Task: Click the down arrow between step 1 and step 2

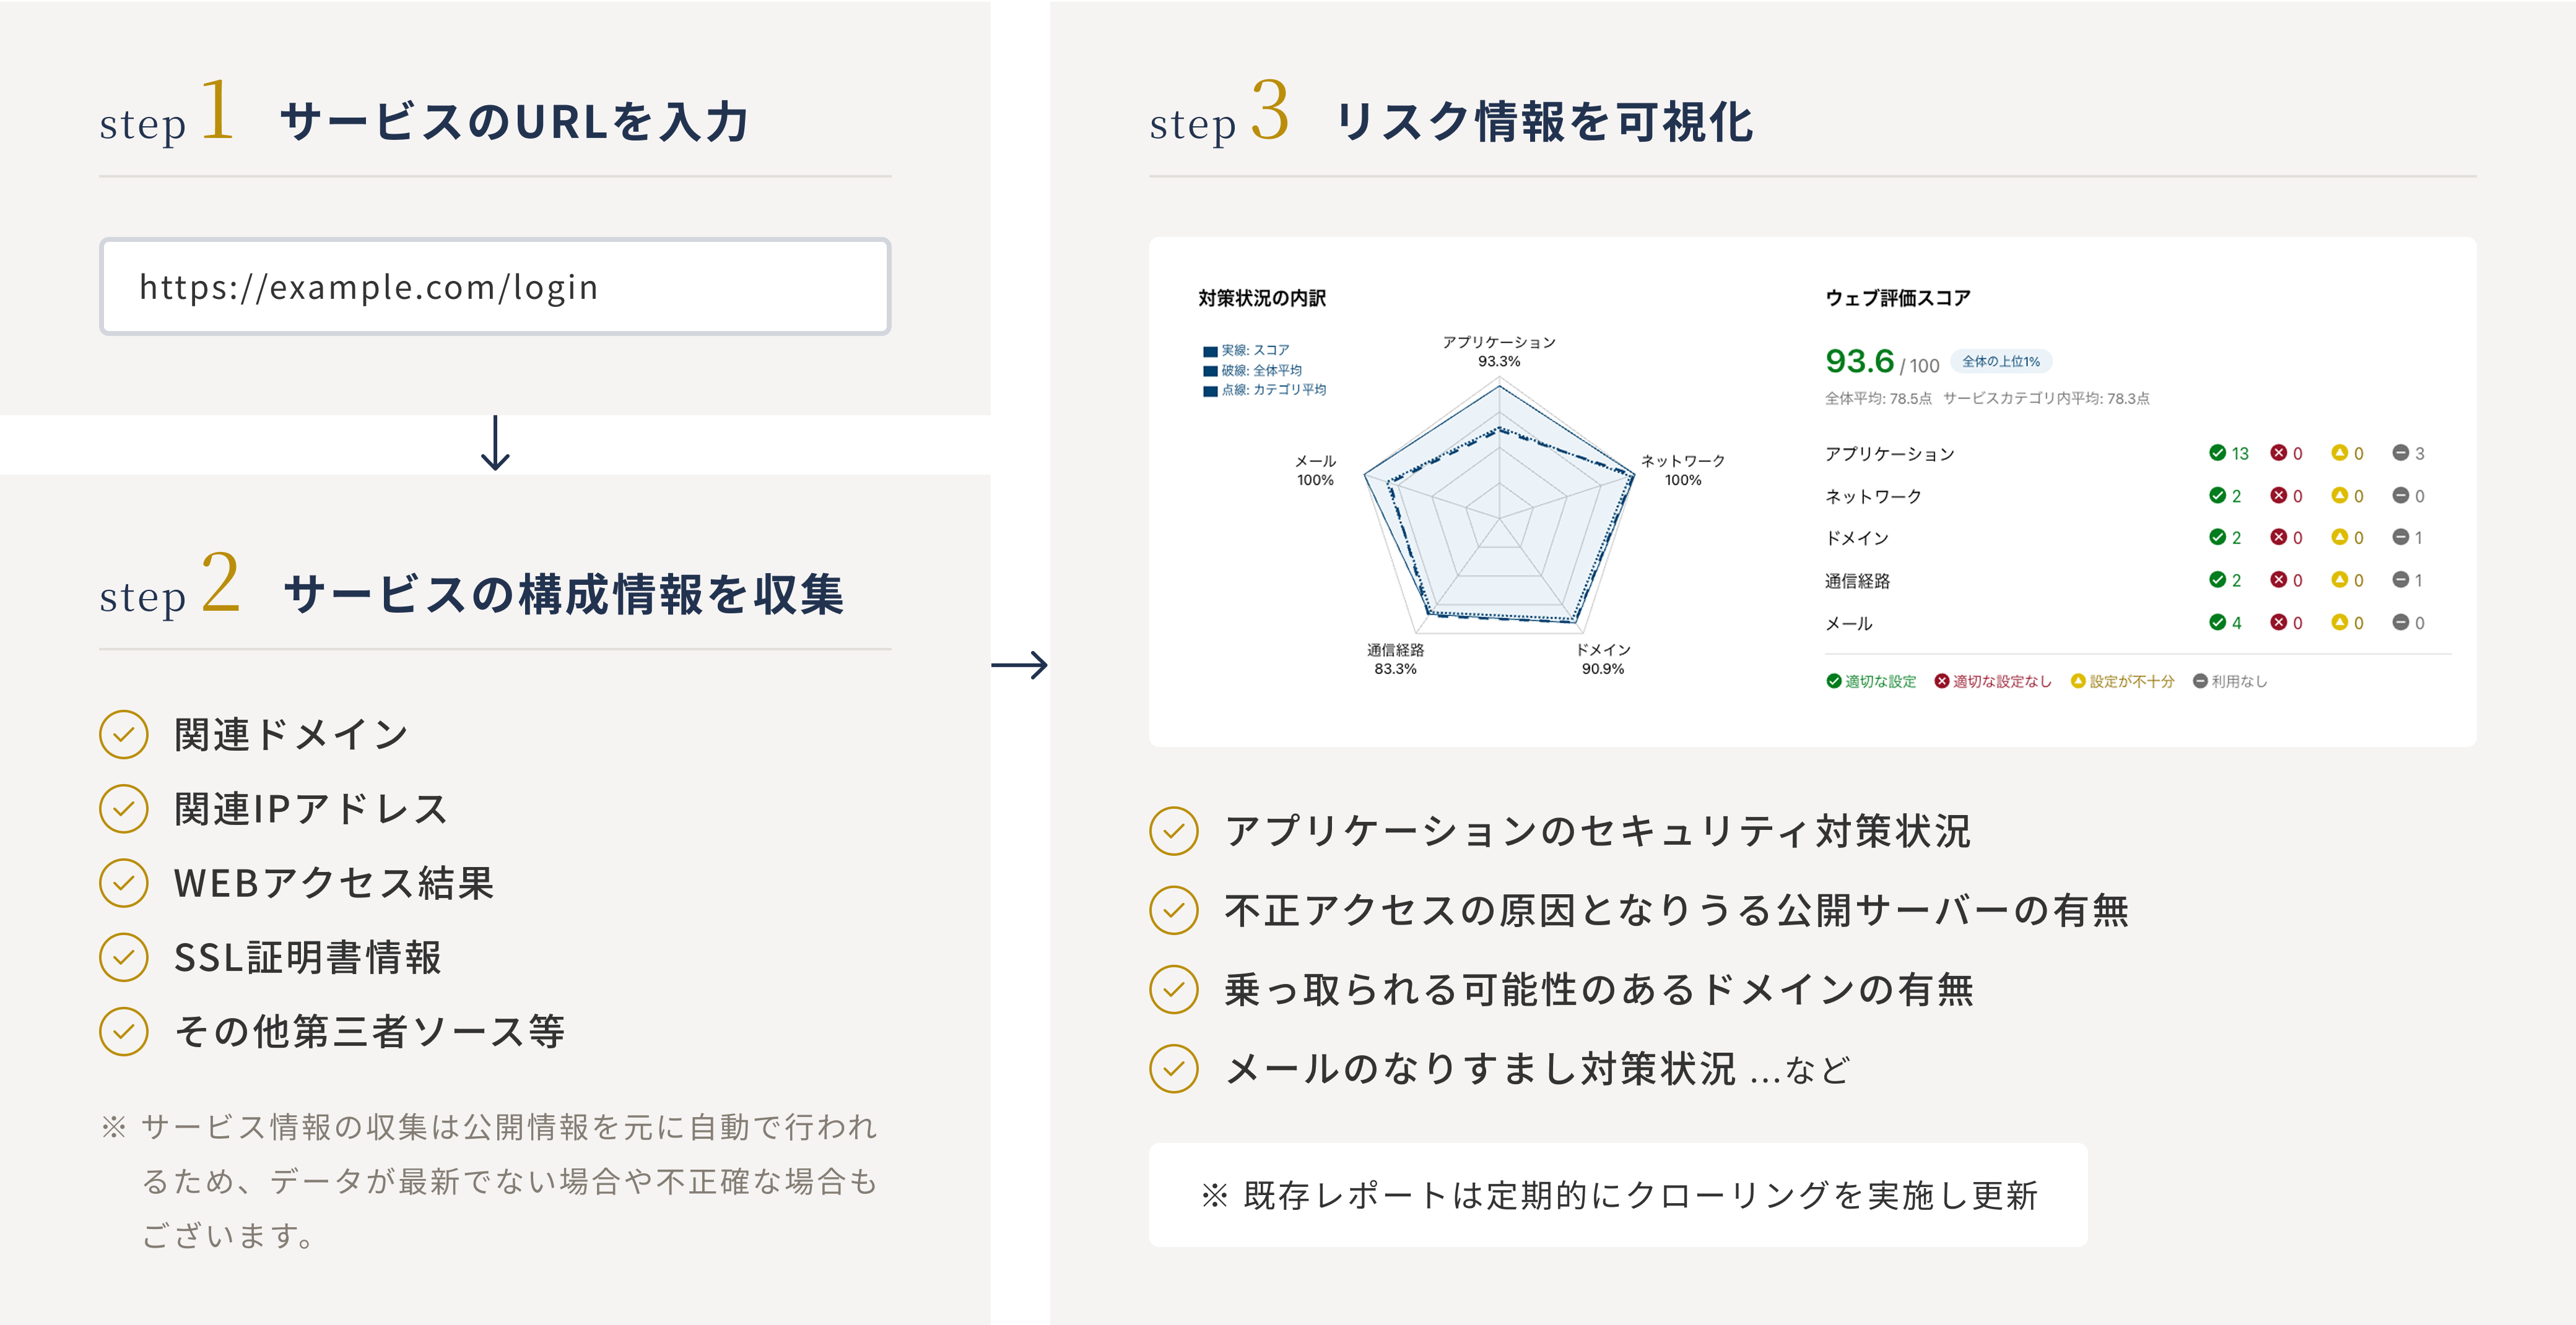Action: [495, 442]
